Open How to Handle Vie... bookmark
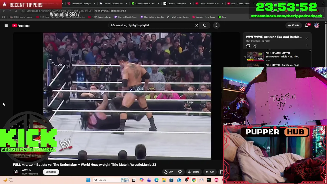327x184 pixels. point(125,17)
